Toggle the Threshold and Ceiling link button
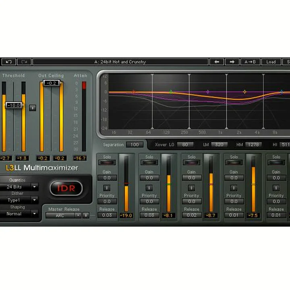290x290 pixels. tap(33, 108)
